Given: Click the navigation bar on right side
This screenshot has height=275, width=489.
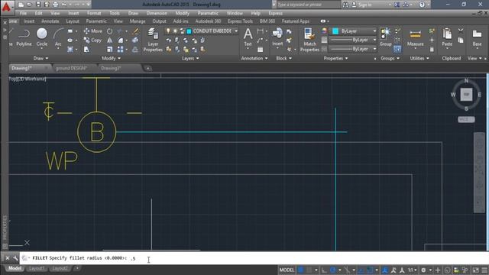Looking at the screenshot, I should coord(479,173).
